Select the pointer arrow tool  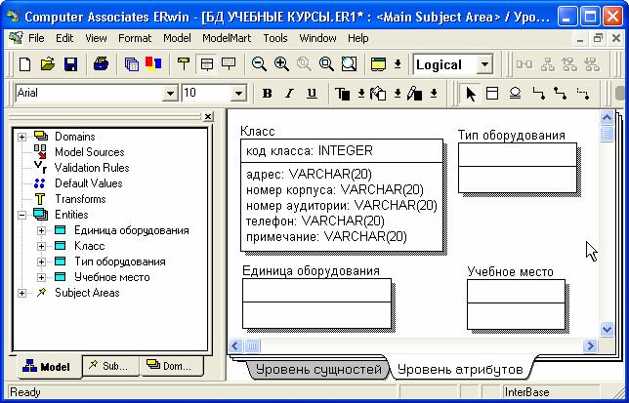pyautogui.click(x=471, y=94)
